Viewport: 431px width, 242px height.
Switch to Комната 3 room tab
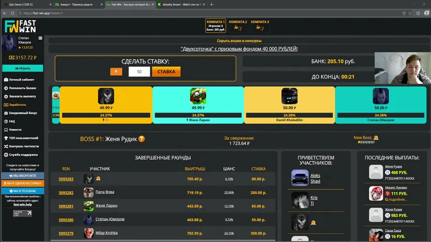[x=260, y=26]
